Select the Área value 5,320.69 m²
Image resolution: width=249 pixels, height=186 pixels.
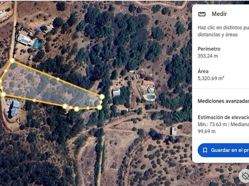coord(211,78)
